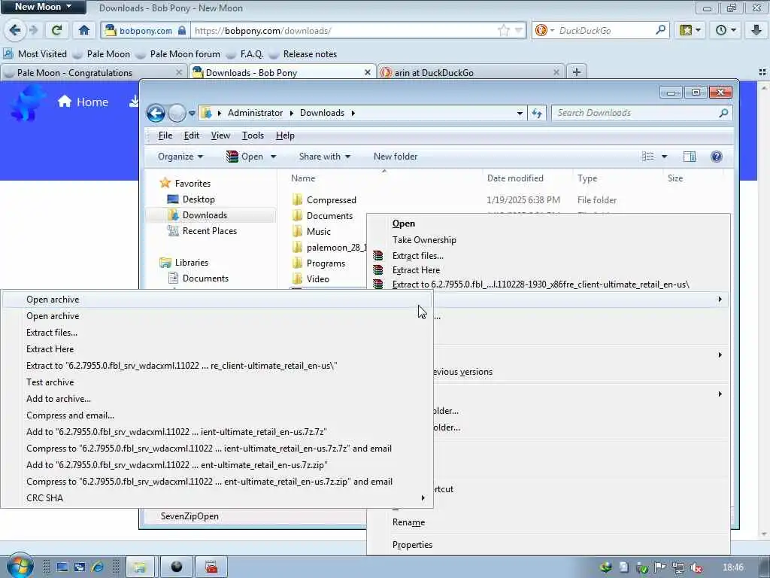The image size is (770, 578).
Task: Select Desktop under Favorites
Action: pos(191,199)
